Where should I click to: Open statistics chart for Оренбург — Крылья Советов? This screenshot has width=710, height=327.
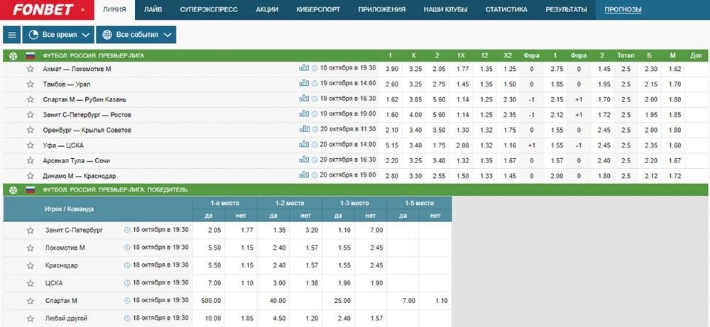304,129
